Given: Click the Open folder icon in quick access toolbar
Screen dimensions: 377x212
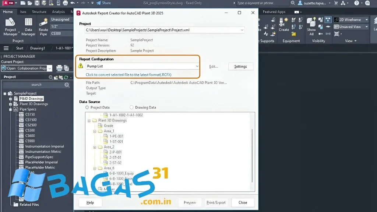Looking at the screenshot, I should [x=30, y=3].
